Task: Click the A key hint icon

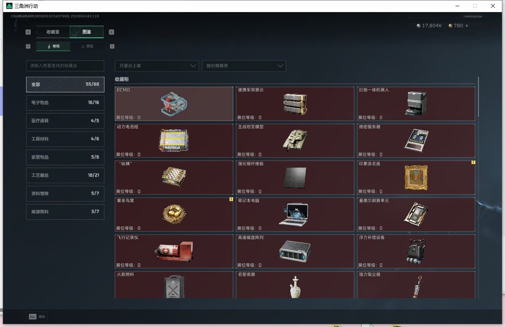Action: pyautogui.click(x=28, y=46)
